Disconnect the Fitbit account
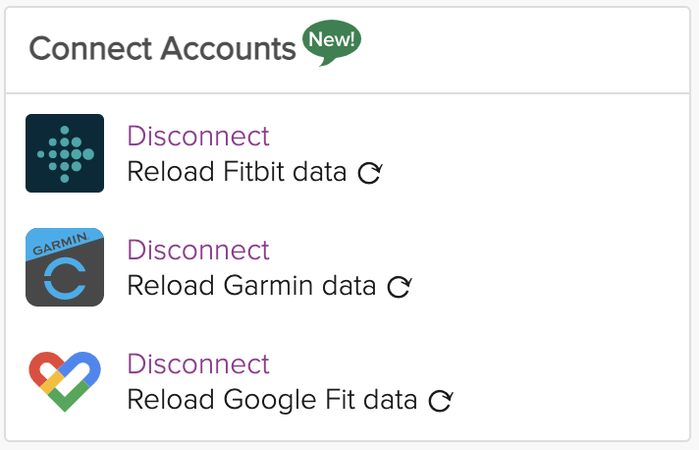Screen dimensions: 699x450 point(198,136)
